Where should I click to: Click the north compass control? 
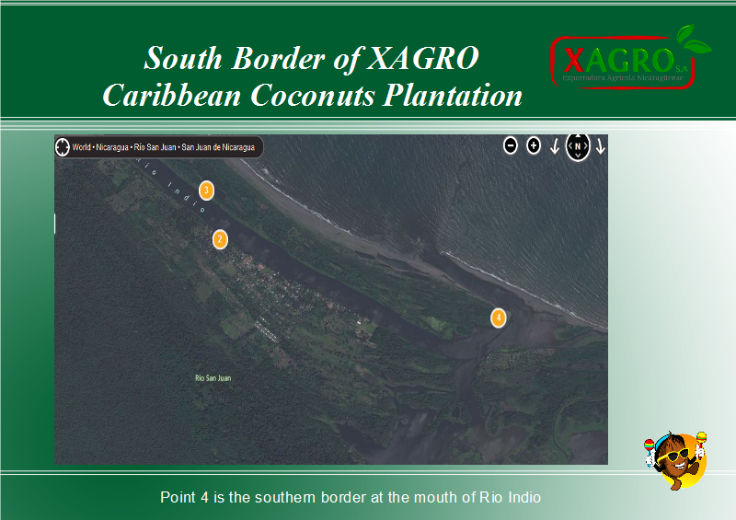click(x=578, y=146)
